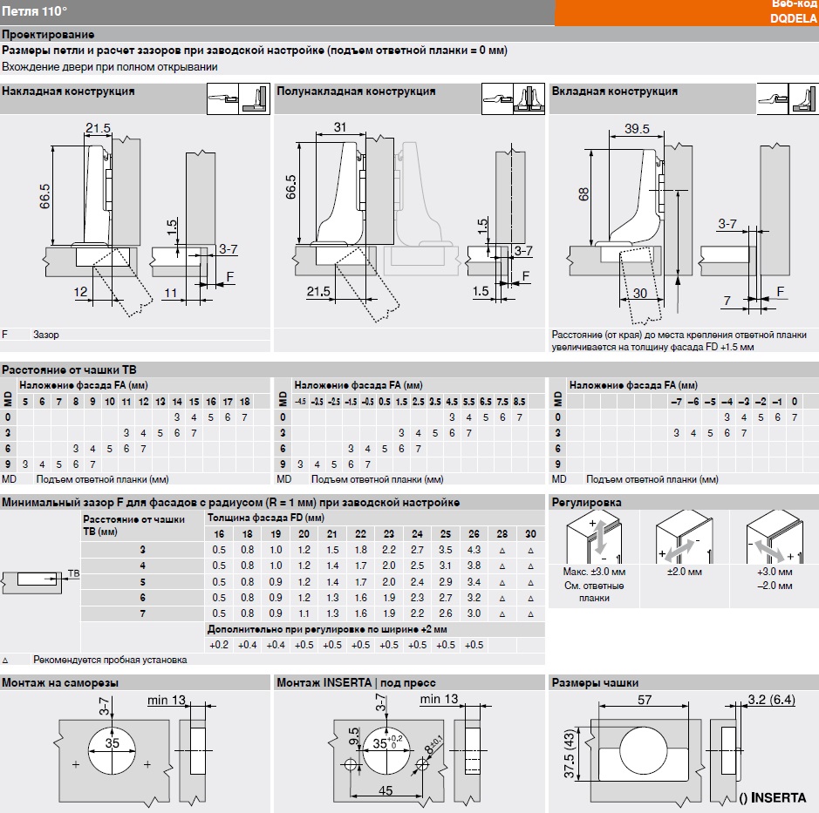Click the half-overlay door icon beside Полунакладная конструкция

(528, 99)
